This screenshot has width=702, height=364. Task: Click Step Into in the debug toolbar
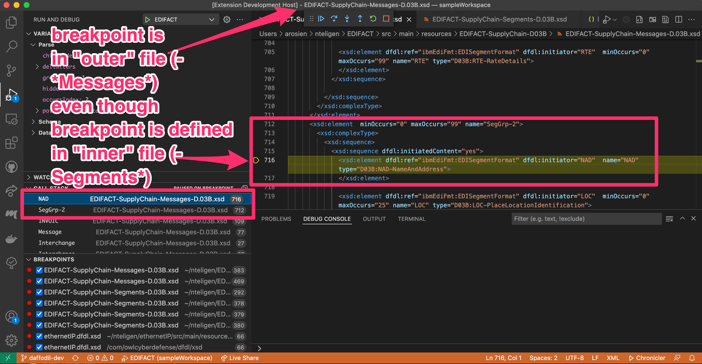pos(347,19)
